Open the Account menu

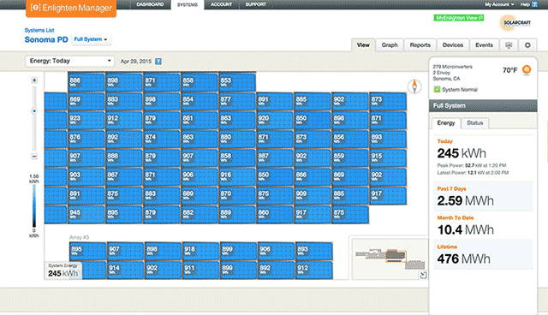[x=221, y=4]
